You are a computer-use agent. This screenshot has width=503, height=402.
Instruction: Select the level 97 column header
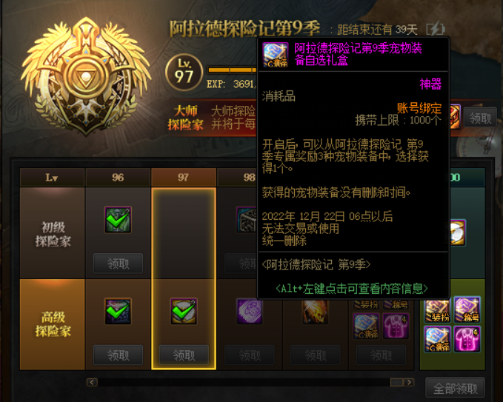pos(184,177)
